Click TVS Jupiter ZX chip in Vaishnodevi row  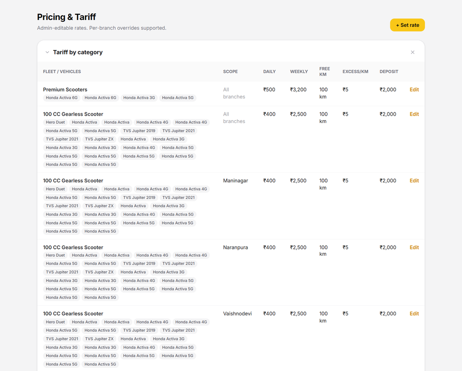tap(99, 339)
